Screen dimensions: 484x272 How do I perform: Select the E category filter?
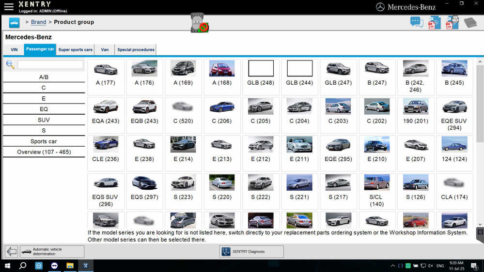pos(44,99)
